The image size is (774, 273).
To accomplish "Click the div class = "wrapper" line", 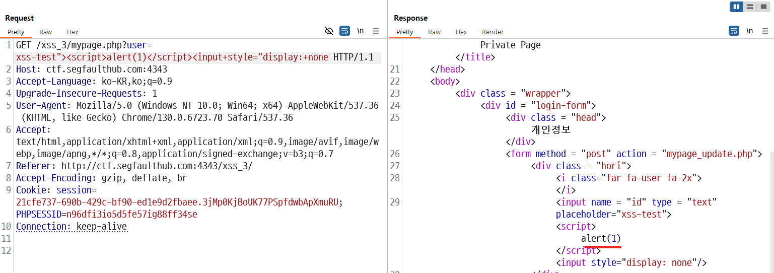I will coord(513,93).
